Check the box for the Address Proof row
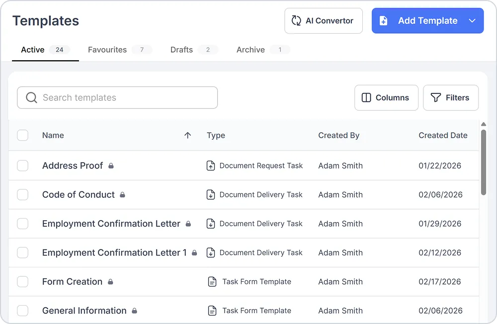The width and height of the screenshot is (497, 324). point(22,165)
